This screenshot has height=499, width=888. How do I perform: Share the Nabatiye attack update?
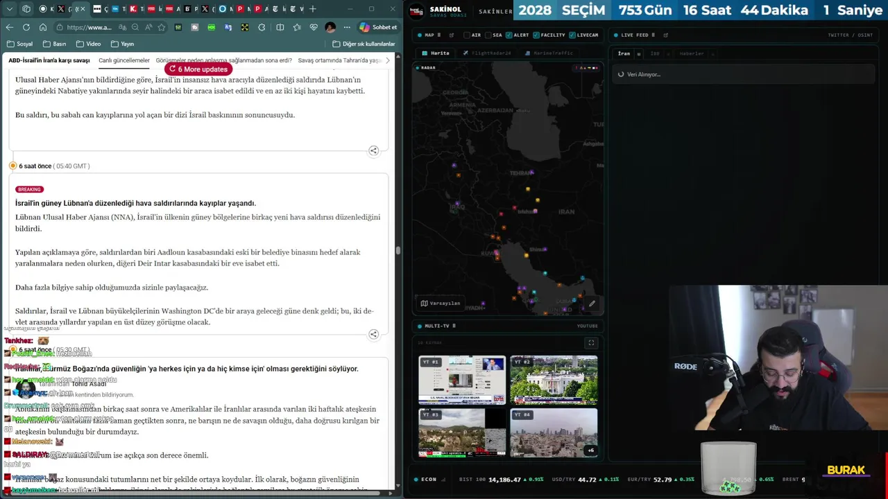[x=373, y=150]
